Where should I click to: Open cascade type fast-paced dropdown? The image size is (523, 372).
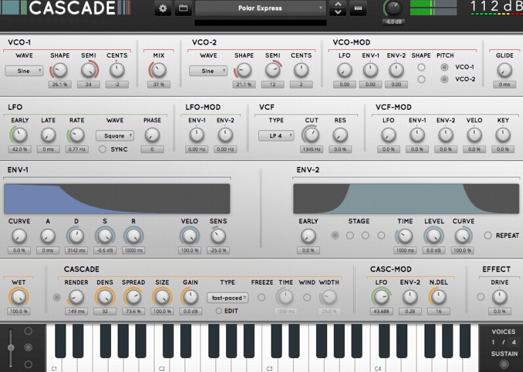(227, 297)
